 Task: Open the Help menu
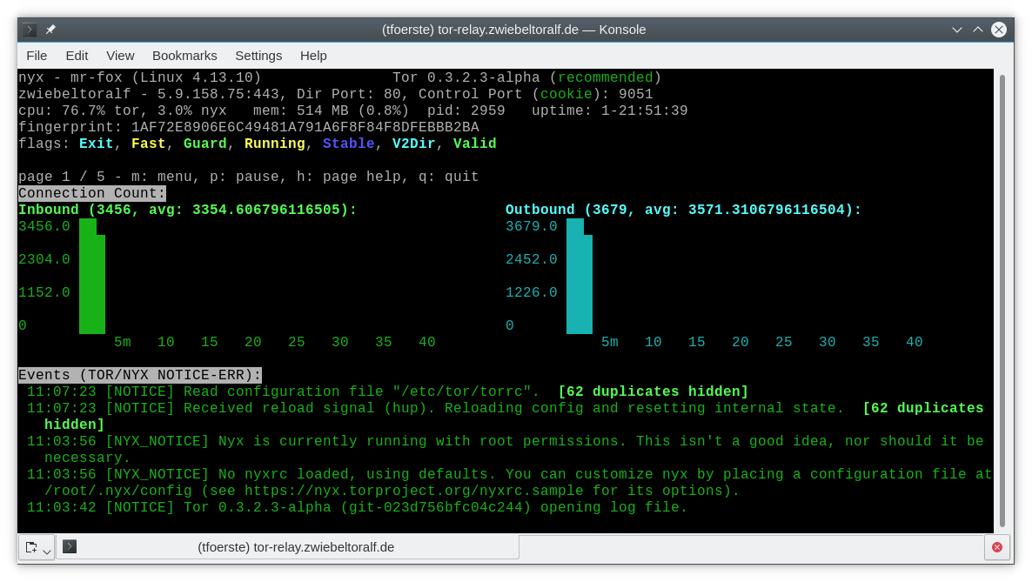(313, 56)
